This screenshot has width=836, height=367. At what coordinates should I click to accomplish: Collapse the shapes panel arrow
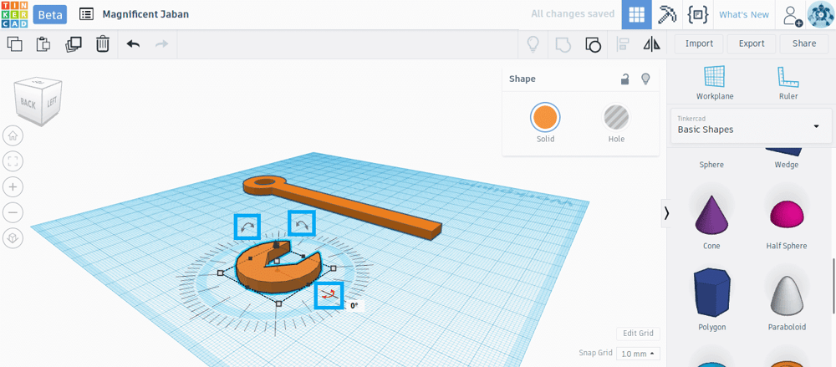(x=666, y=213)
